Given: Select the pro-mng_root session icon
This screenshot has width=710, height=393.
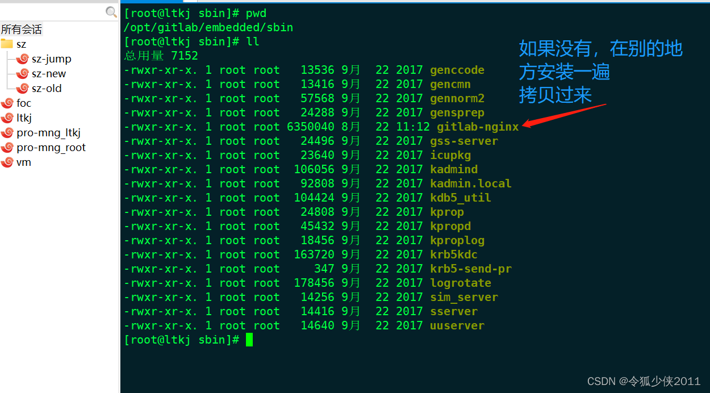Looking at the screenshot, I should tap(8, 147).
